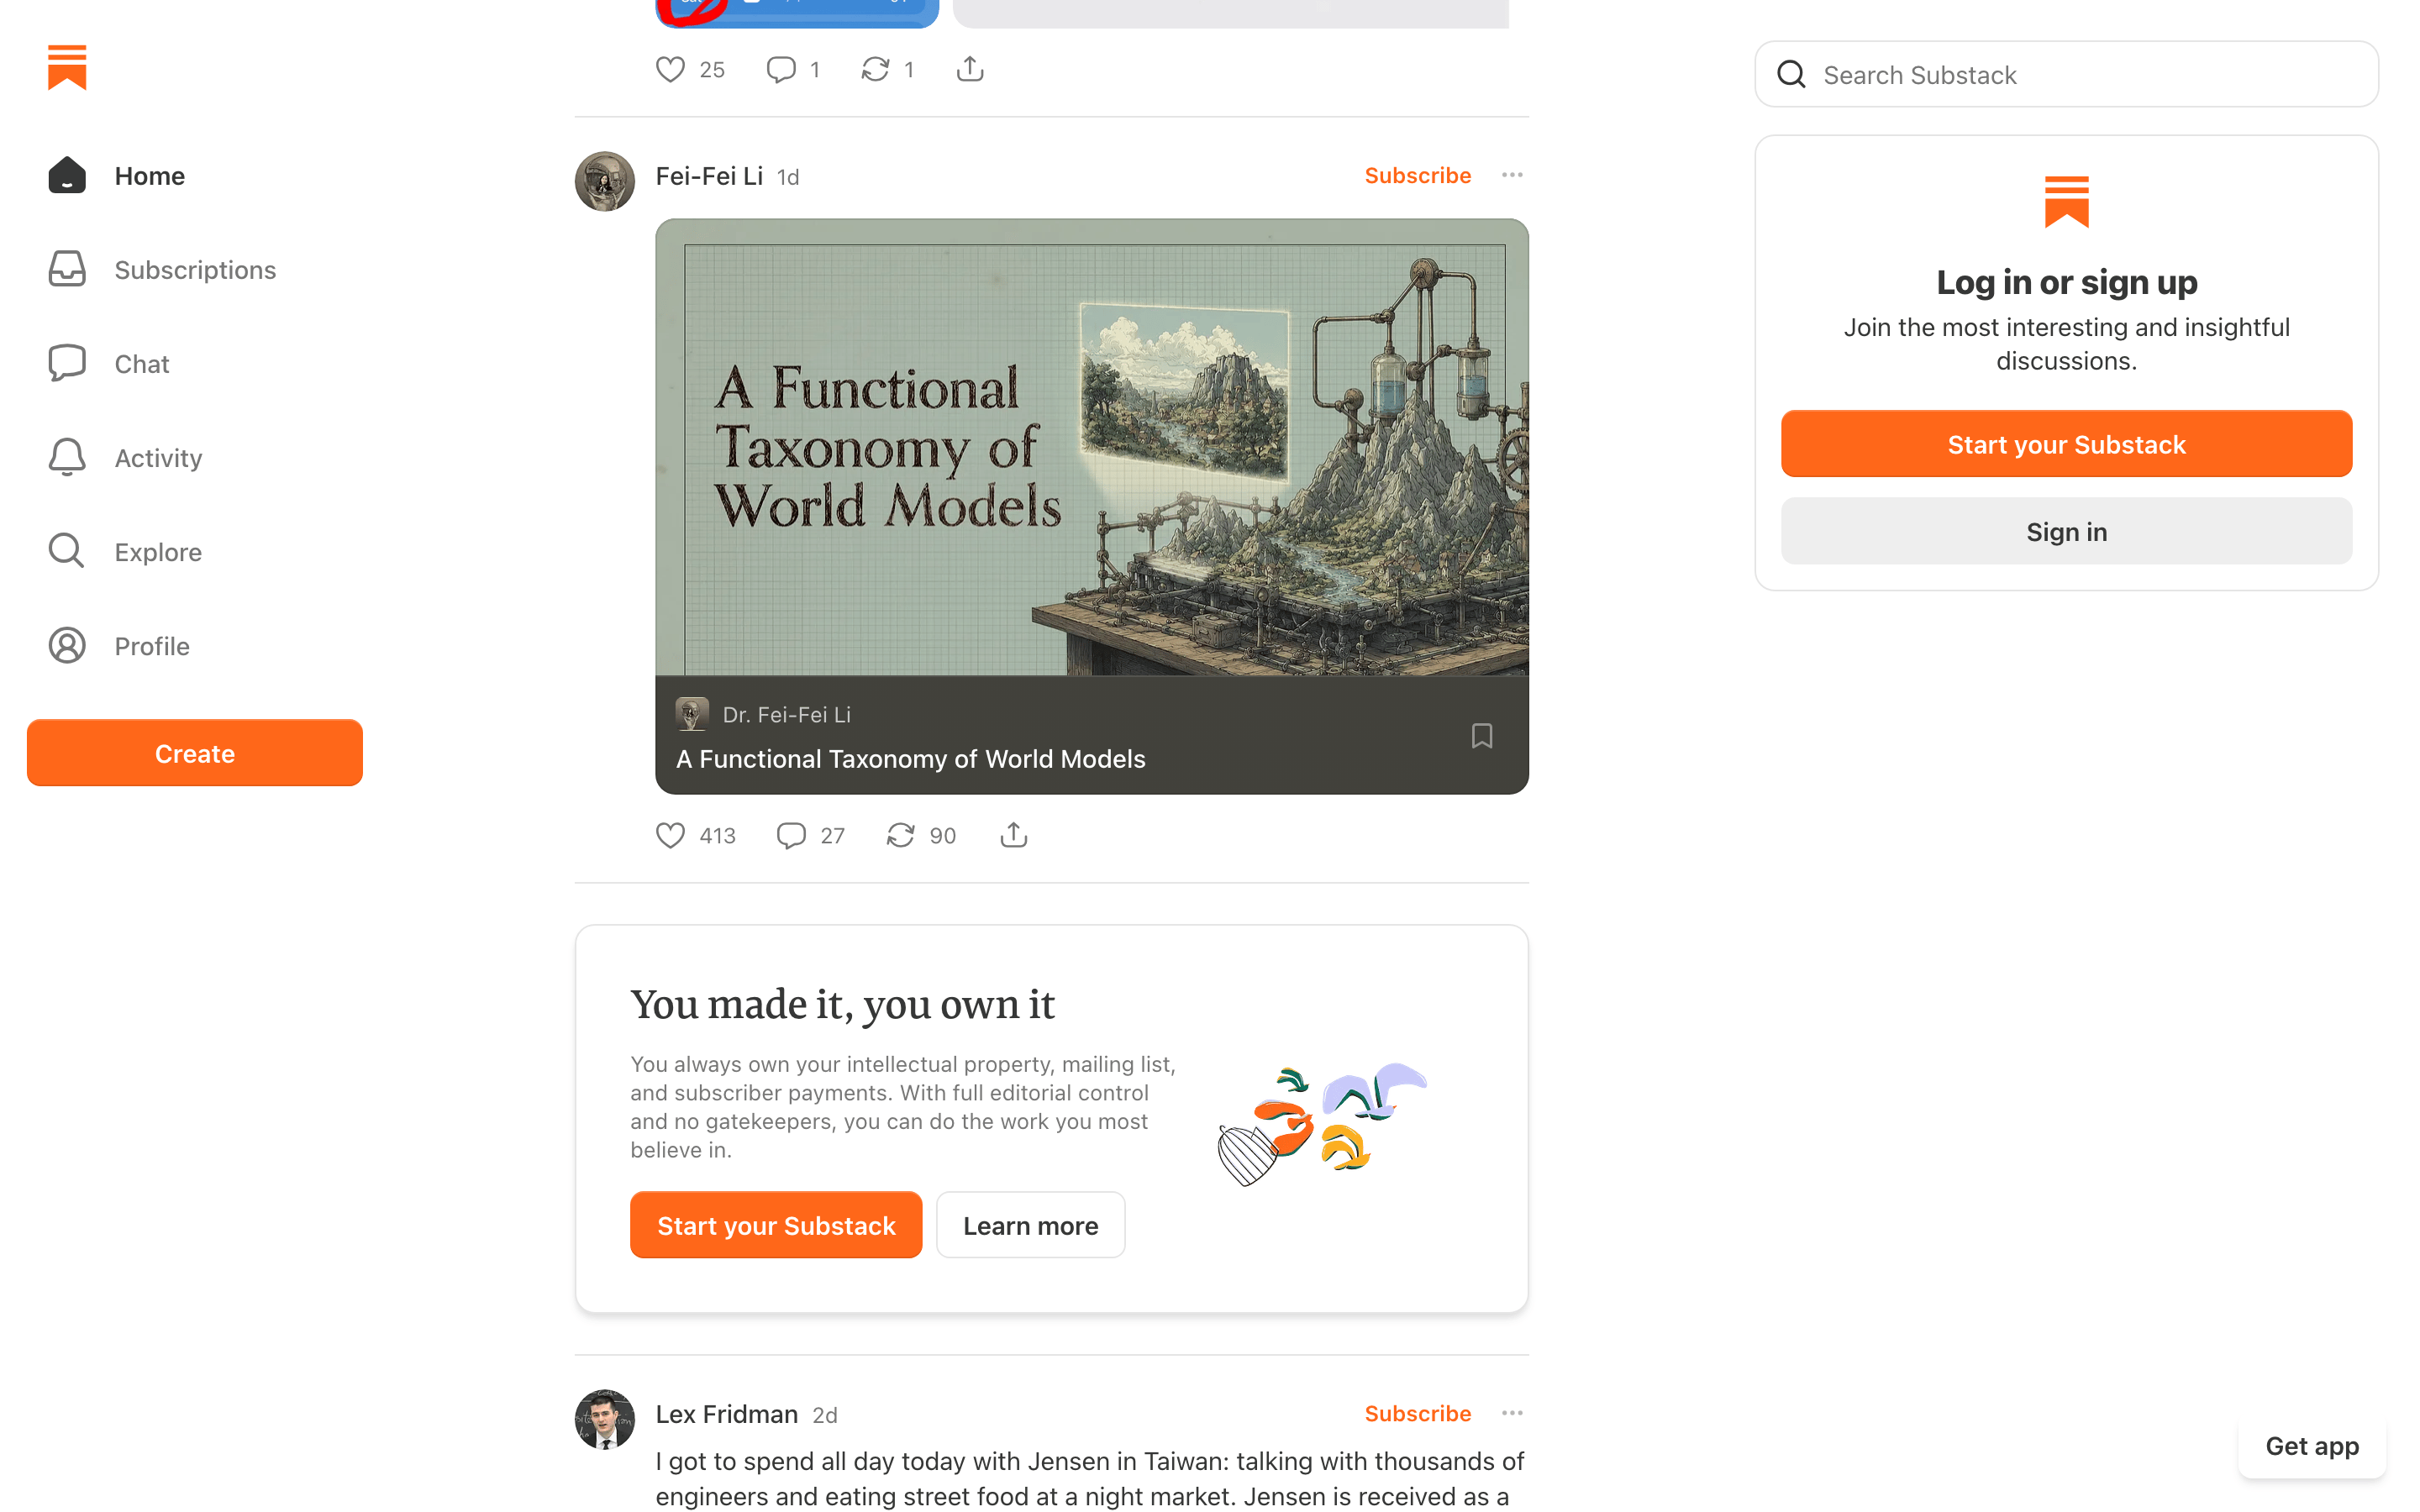The image size is (2420, 1512).
Task: Go to Subscriptions in the sidebar
Action: click(161, 269)
